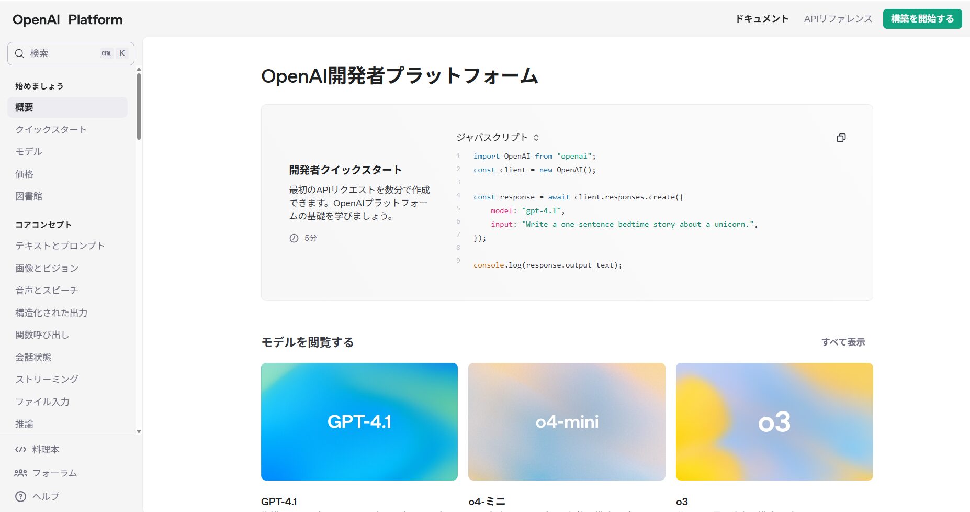Open クイックスタート in the sidebar

pos(67,129)
